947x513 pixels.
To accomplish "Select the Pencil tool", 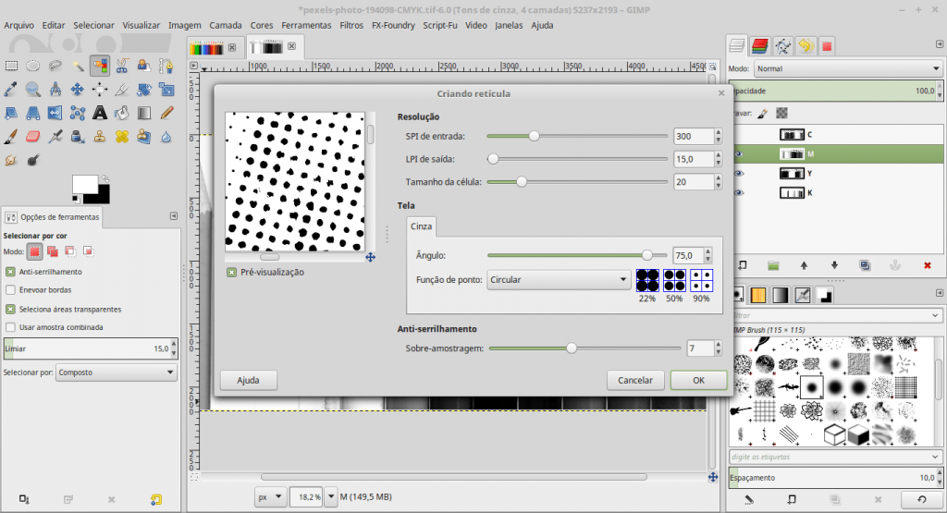I will 166,113.
